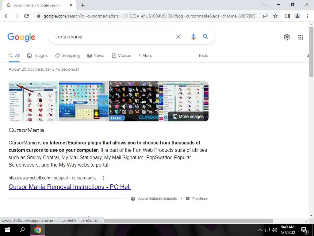Viewport: 314px width, 236px height.
Task: Open volume control tray icon
Action: [274, 230]
